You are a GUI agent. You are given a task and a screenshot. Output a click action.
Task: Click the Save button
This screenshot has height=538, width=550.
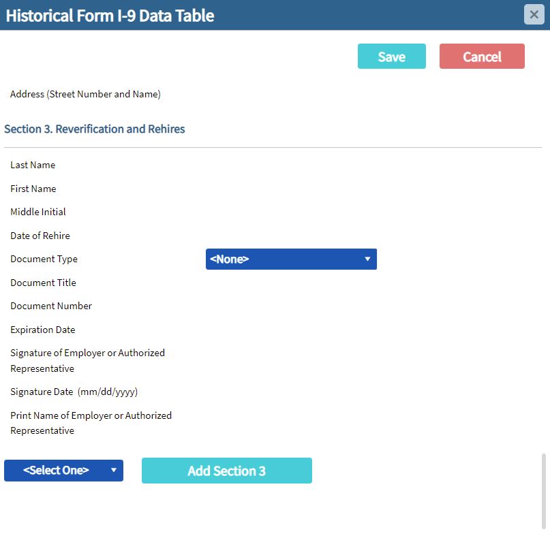[x=391, y=56]
